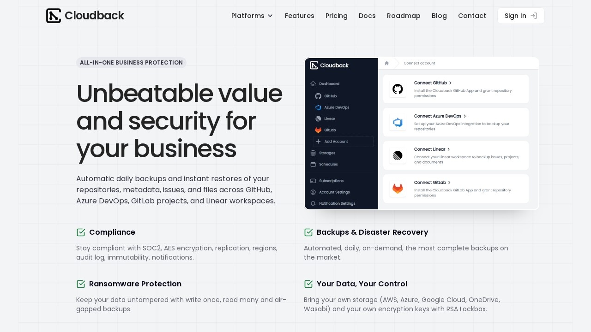Click the Dashboard home icon in preview sidebar
591x332 pixels.
pos(313,84)
